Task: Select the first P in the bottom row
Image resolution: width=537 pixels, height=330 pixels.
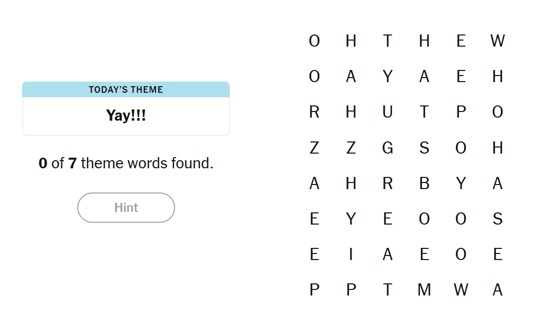Action: 314,290
